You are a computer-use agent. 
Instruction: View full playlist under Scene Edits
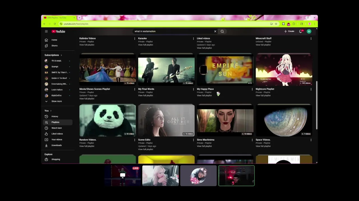(x=146, y=149)
